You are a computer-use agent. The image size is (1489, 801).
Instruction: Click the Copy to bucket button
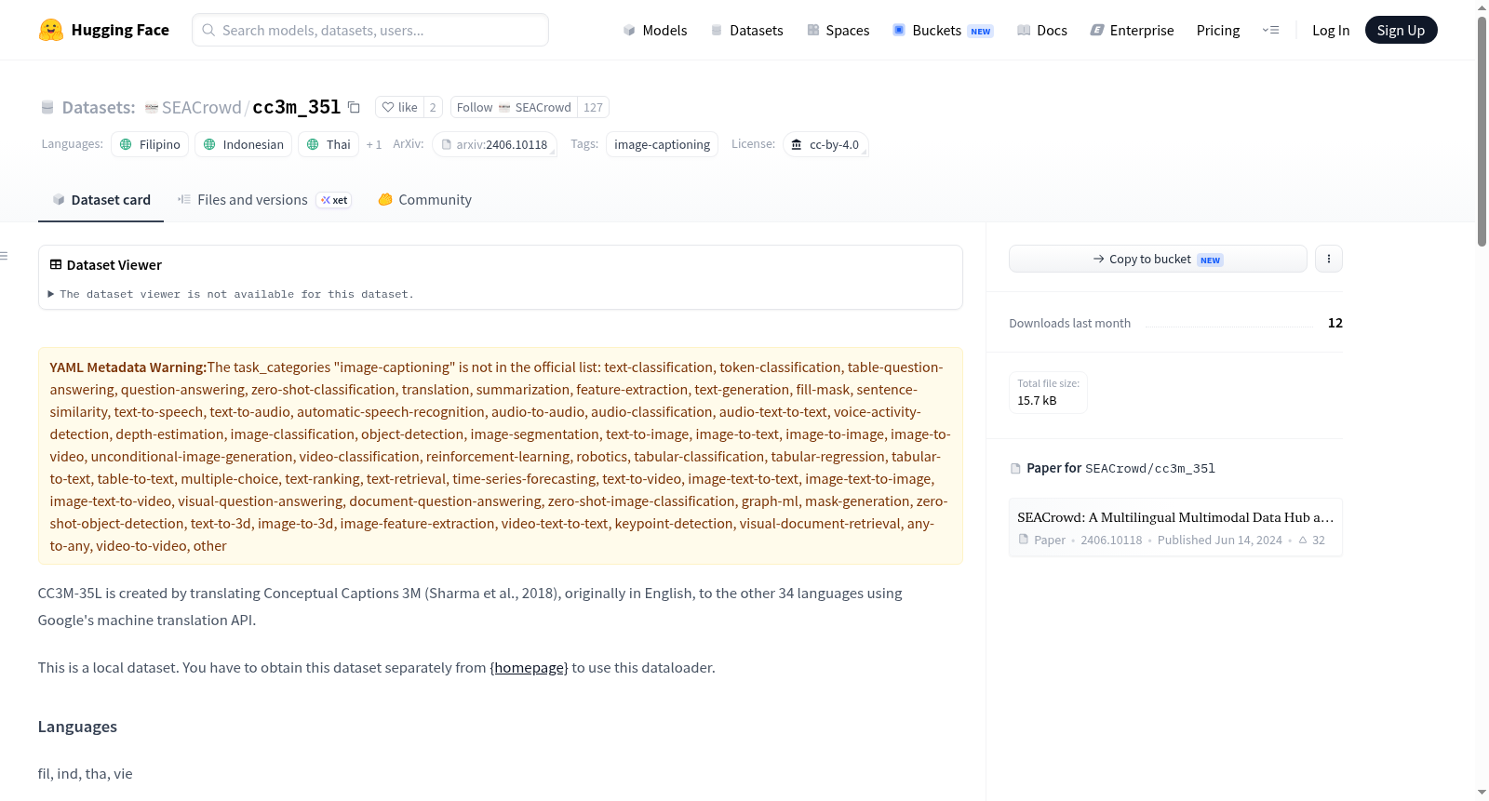1158,259
